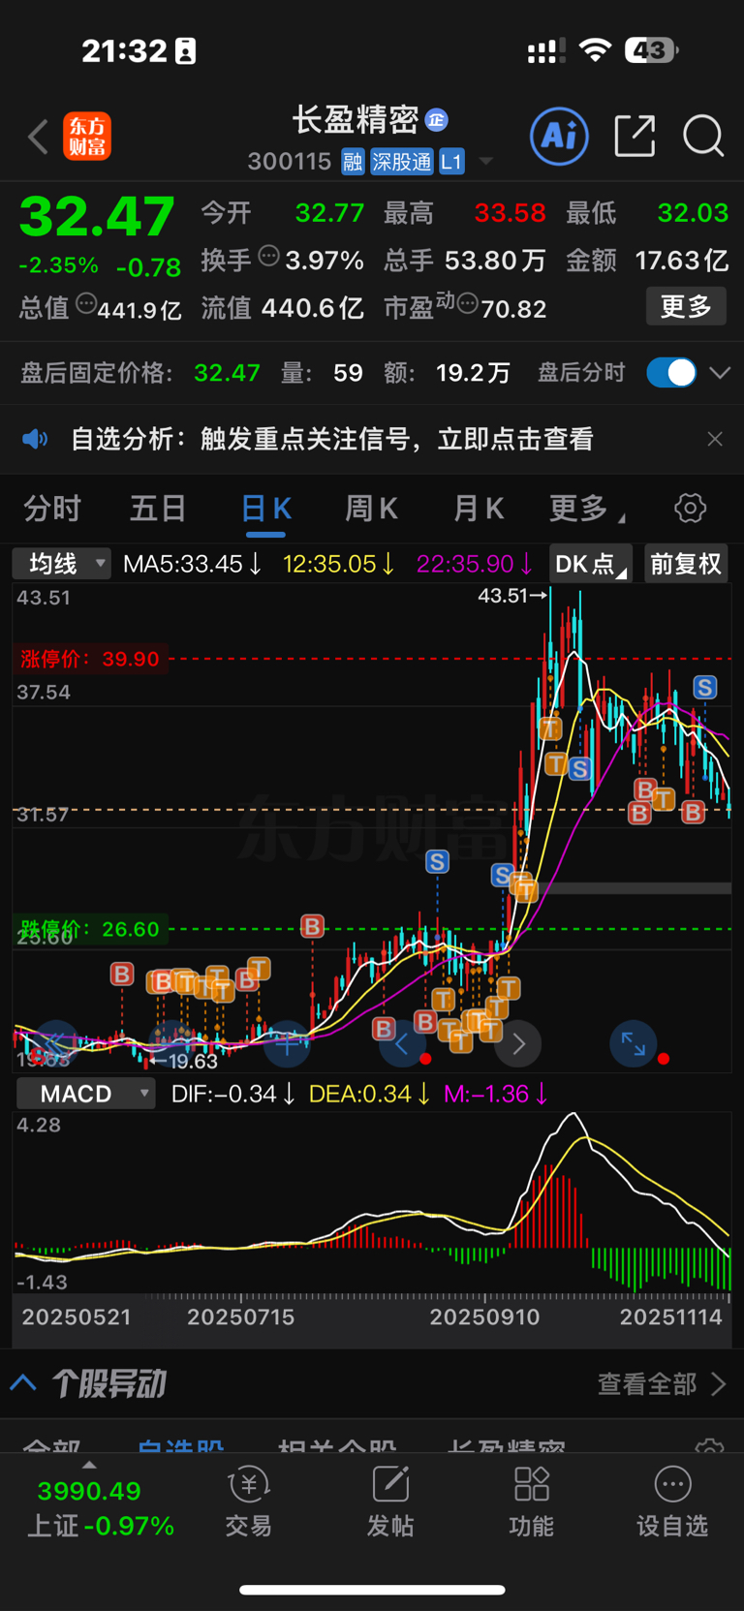Toggle the 盘后分时 switch
This screenshot has height=1611, width=744.
(x=671, y=373)
